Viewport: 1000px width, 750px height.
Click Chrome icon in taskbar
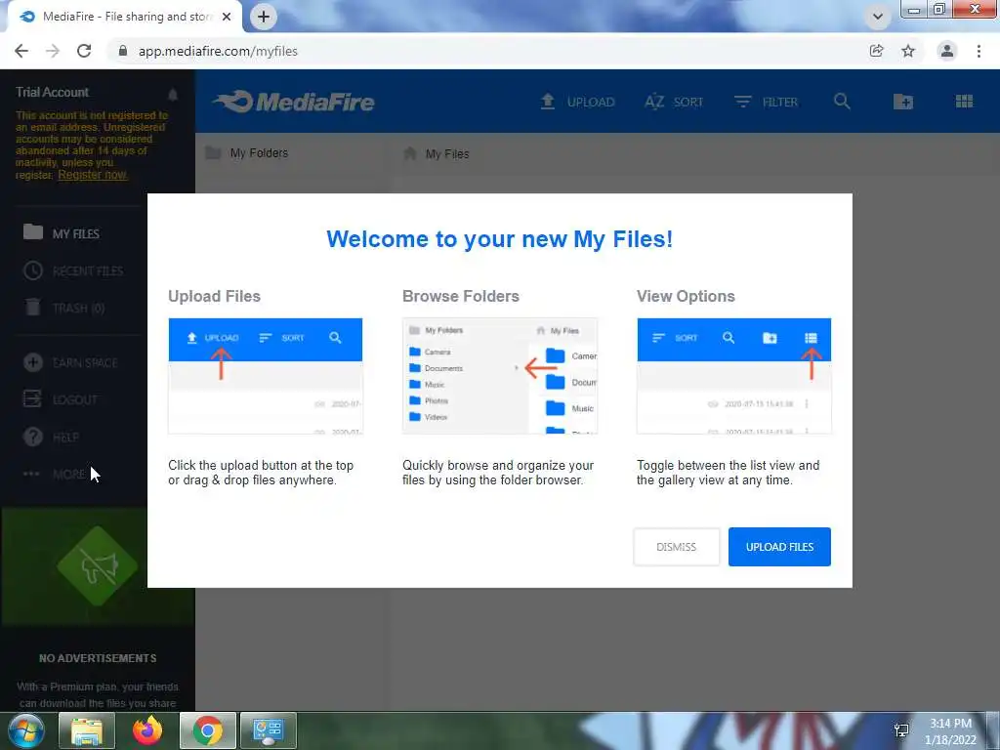point(208,730)
